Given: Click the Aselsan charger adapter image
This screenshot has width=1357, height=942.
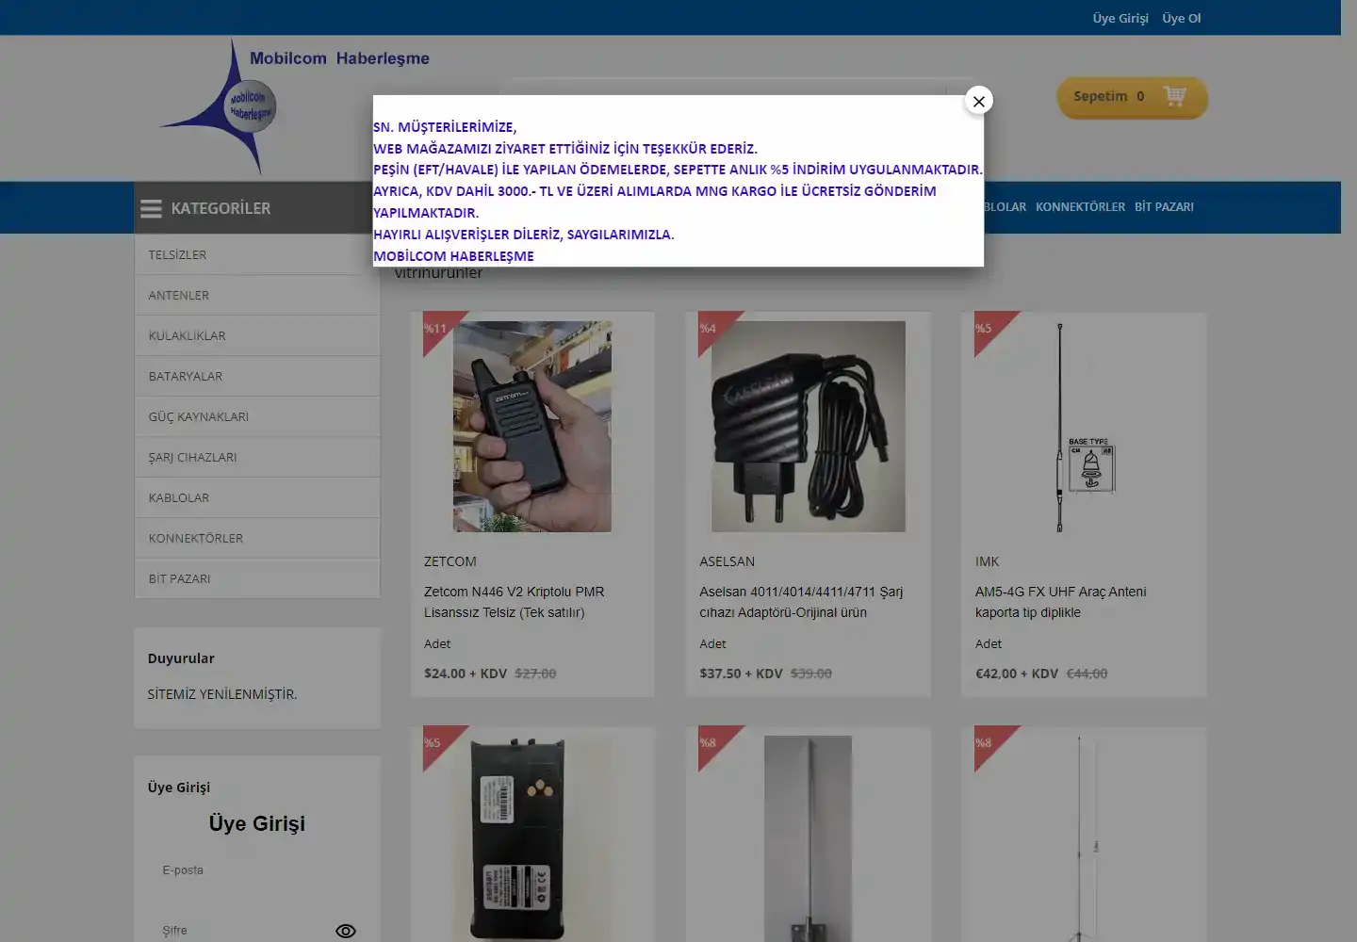Looking at the screenshot, I should pos(809,427).
